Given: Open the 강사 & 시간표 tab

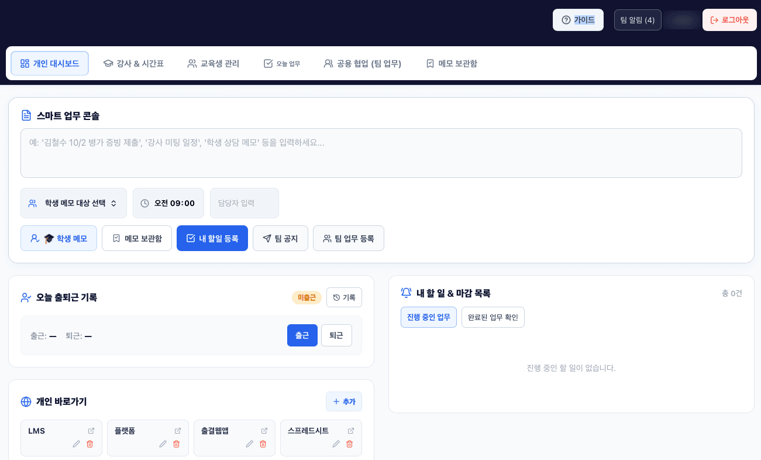Looking at the screenshot, I should [133, 63].
